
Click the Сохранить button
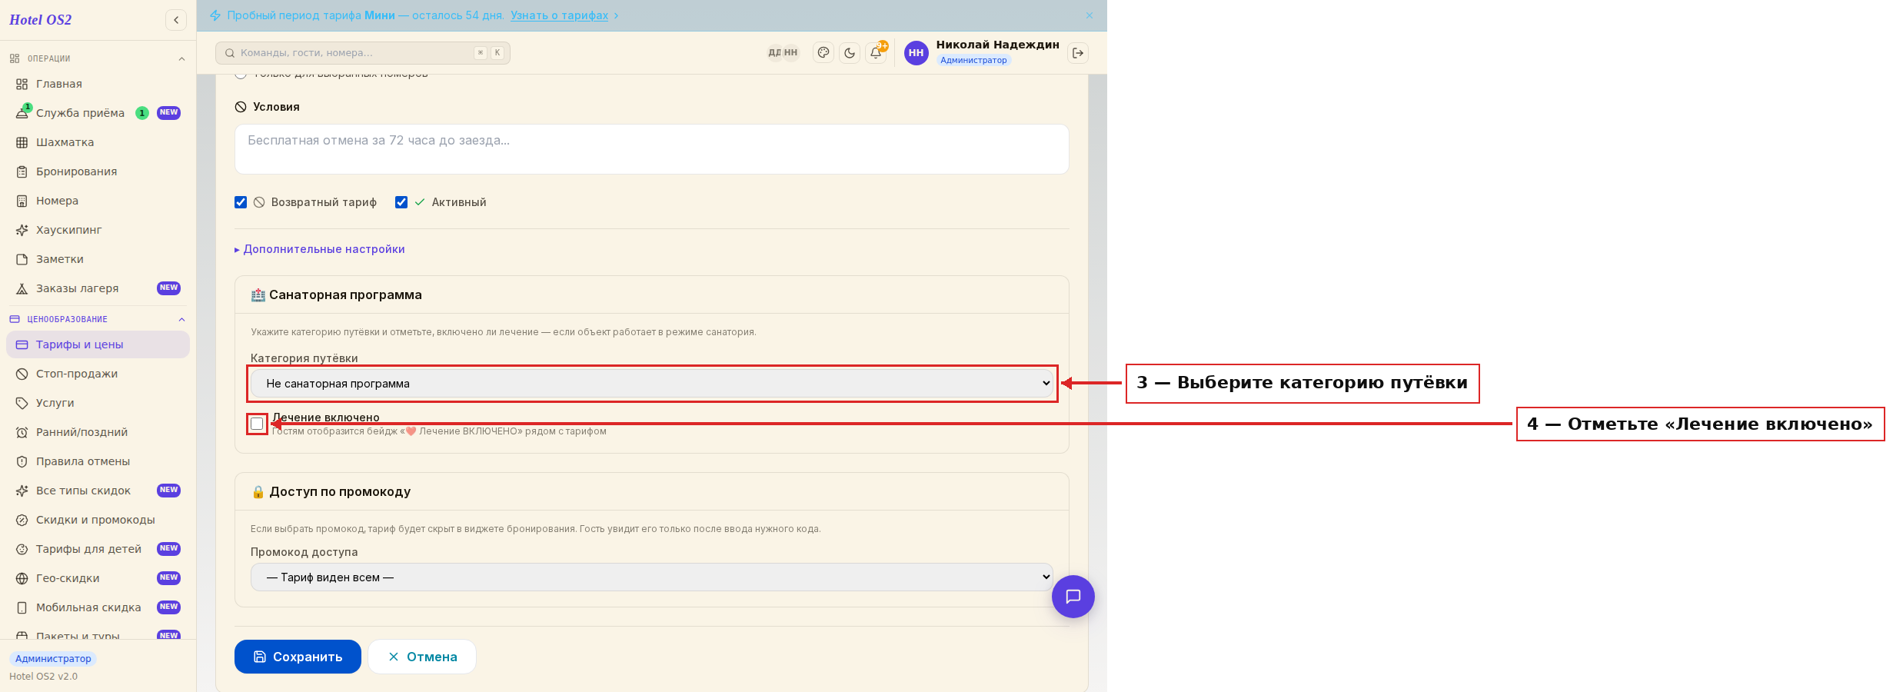[298, 657]
